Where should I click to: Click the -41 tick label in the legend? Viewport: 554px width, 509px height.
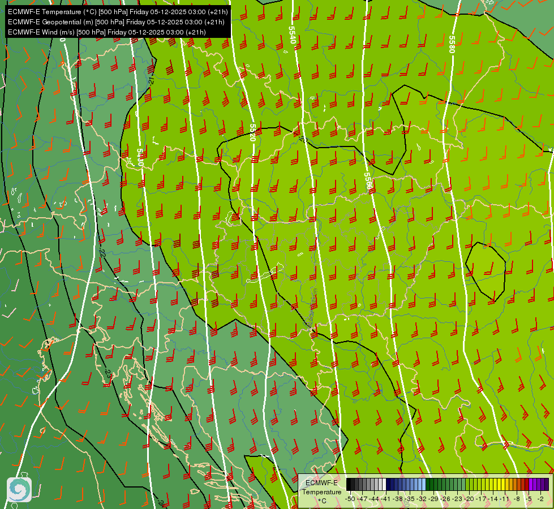(385, 499)
